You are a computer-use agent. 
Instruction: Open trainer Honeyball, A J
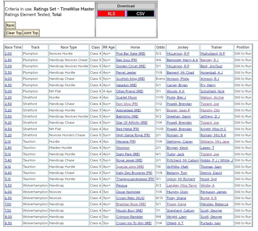(x=211, y=73)
